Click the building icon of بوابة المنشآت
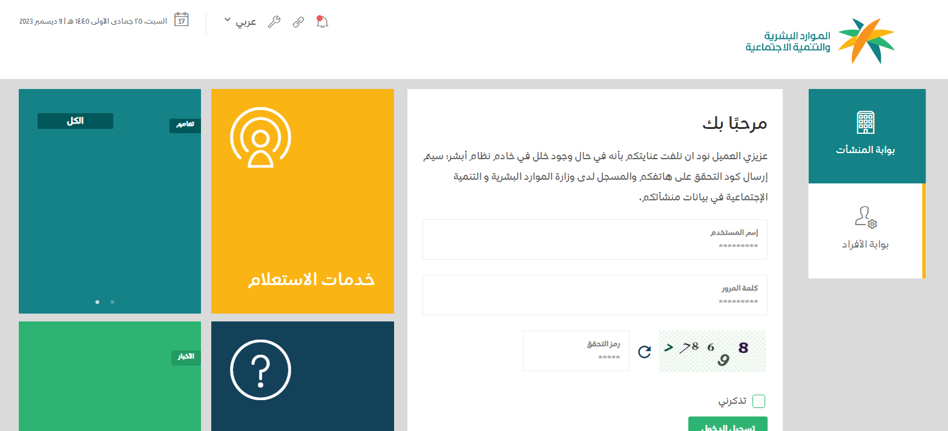 tap(866, 122)
